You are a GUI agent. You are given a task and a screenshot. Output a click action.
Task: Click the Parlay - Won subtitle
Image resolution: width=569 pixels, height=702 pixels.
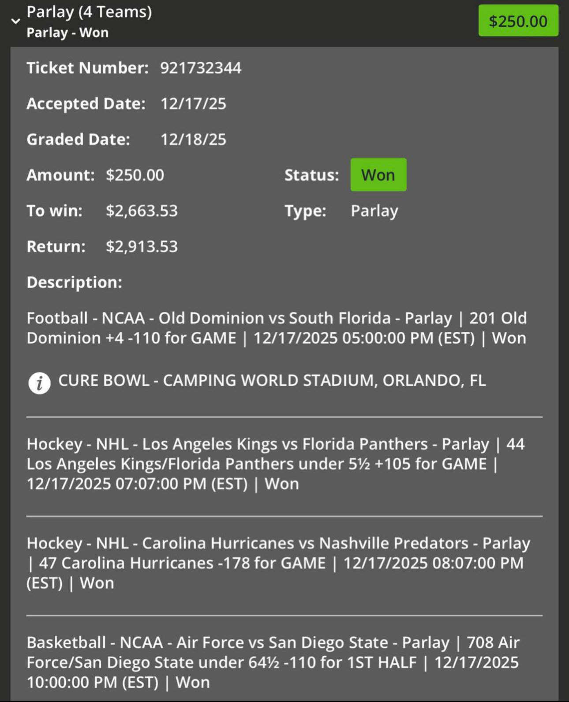pos(67,33)
